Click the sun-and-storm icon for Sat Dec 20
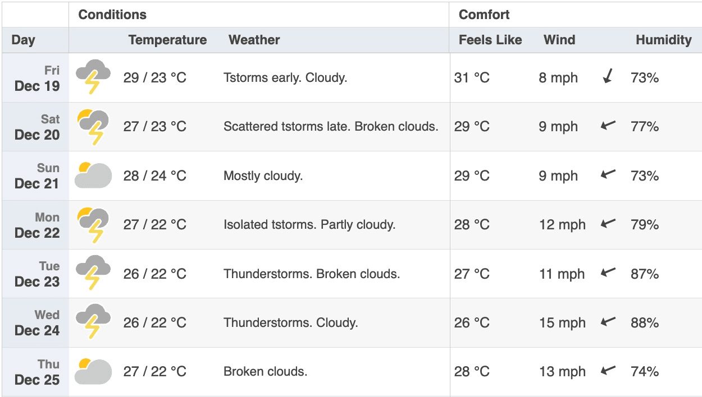Screen dimensions: 702x397 tap(93, 127)
